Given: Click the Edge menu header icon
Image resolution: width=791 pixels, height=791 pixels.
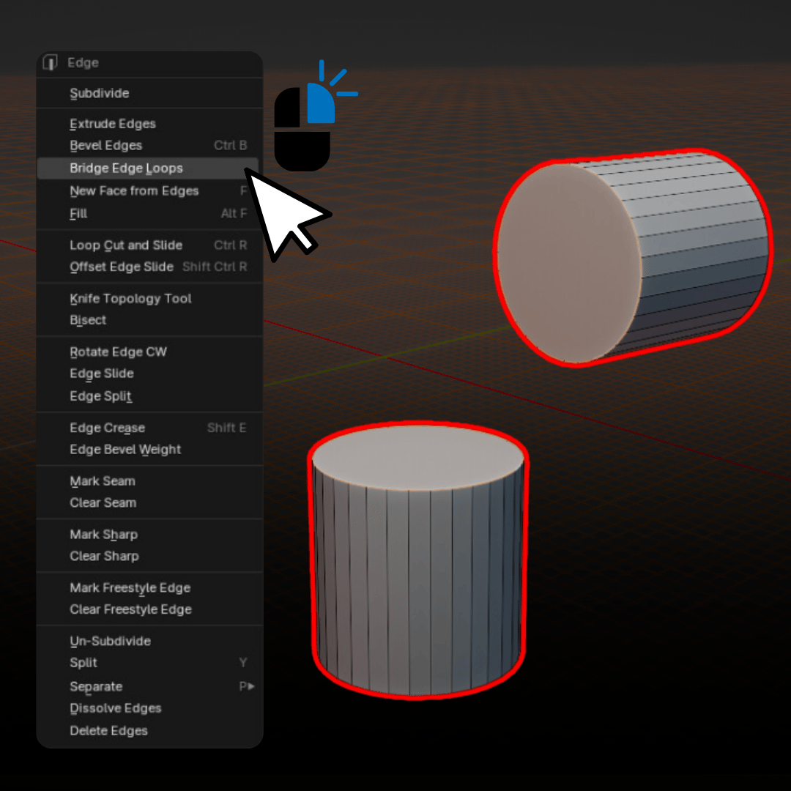Looking at the screenshot, I should point(50,62).
